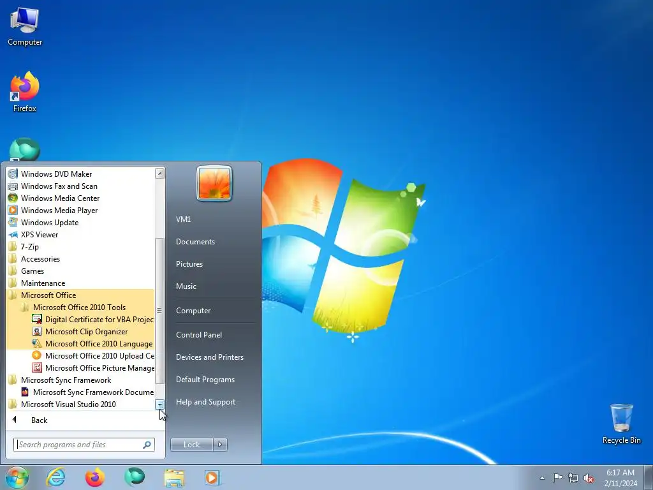
Task: Expand the 7-Zip folder
Action: (x=80, y=246)
